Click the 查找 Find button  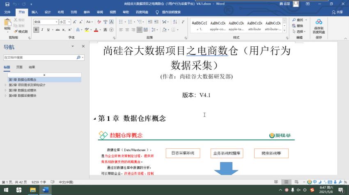pyautogui.click(x=298, y=20)
